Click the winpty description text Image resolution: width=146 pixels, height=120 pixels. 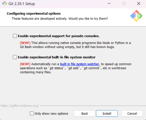[x=75, y=45]
